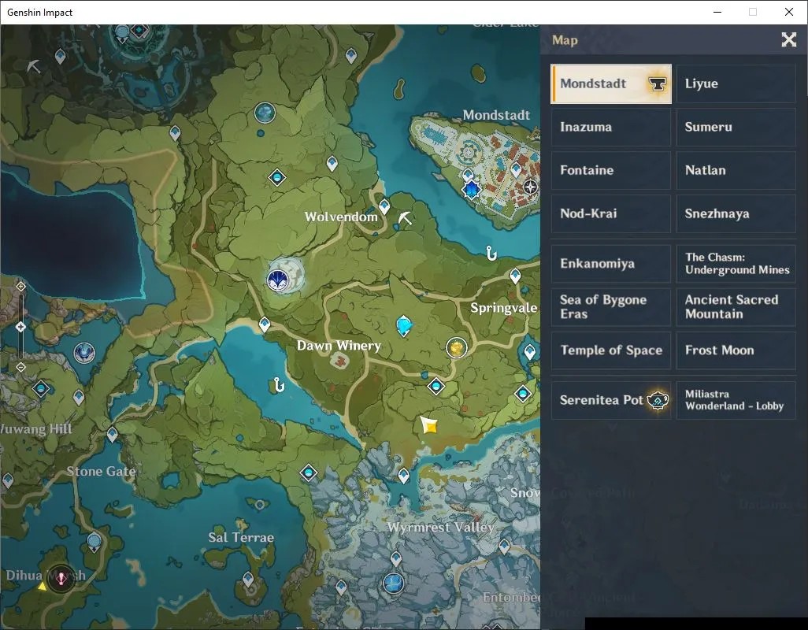The image size is (808, 630).
Task: Click the Springvale map label
Action: point(503,308)
